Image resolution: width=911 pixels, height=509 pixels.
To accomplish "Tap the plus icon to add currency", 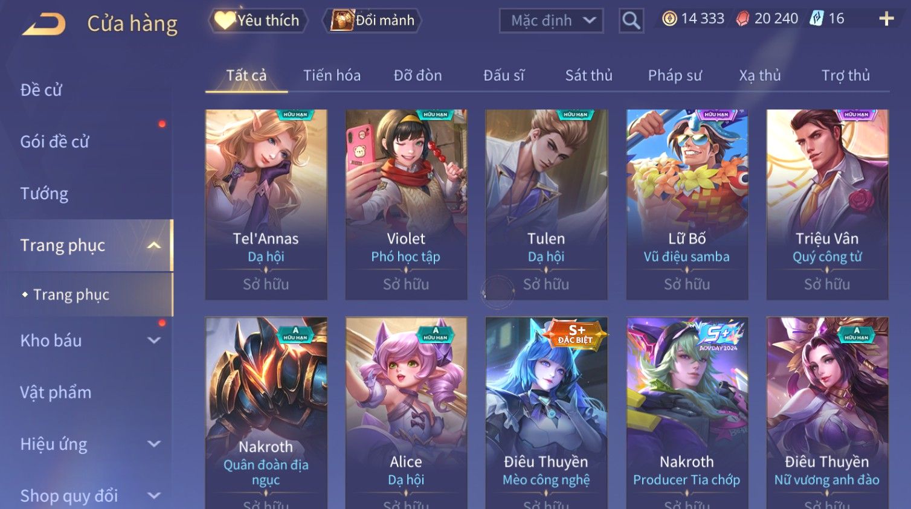I will pos(886,19).
